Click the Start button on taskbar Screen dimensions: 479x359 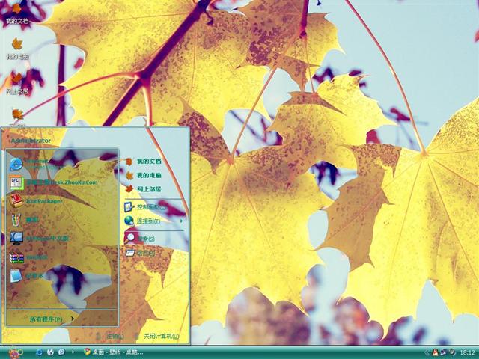15,352
